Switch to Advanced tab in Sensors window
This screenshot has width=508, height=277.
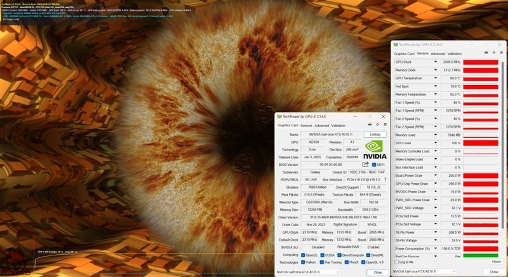[x=438, y=53]
